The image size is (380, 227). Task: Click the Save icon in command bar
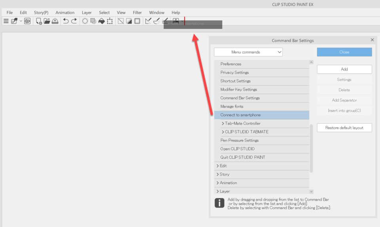55,21
